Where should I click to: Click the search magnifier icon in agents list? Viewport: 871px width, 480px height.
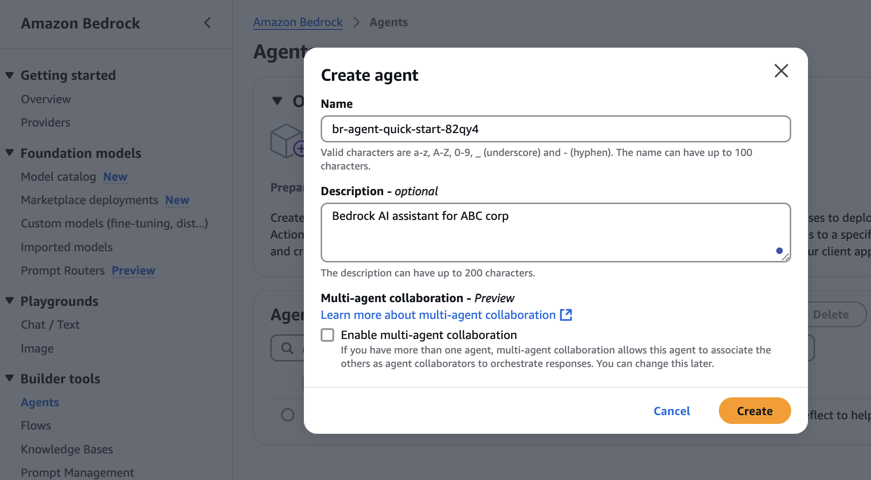(288, 348)
